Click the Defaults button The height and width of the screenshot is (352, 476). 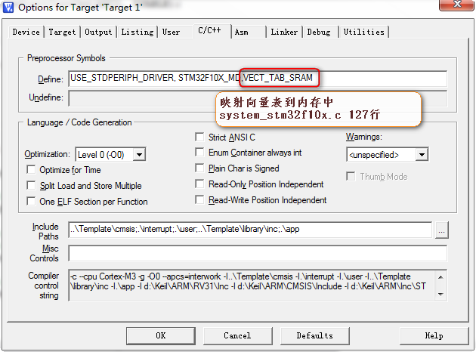pyautogui.click(x=315, y=335)
